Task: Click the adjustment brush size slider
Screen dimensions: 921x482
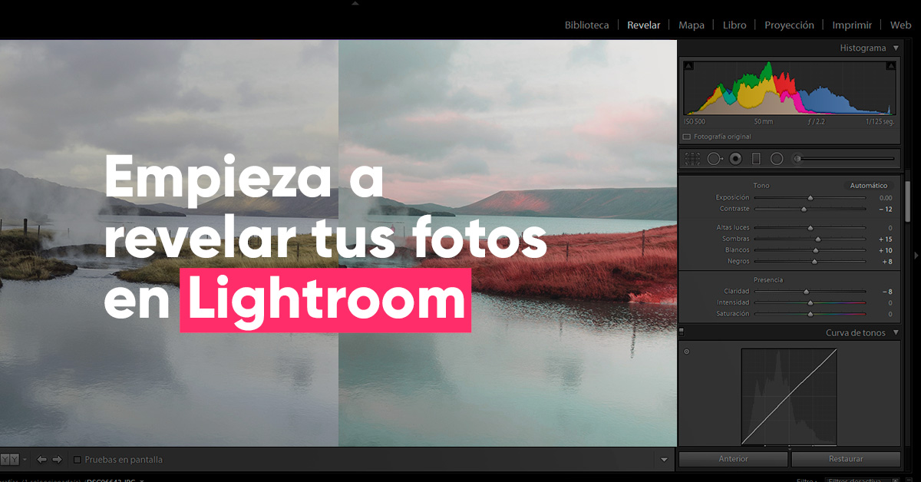Action: tap(844, 159)
